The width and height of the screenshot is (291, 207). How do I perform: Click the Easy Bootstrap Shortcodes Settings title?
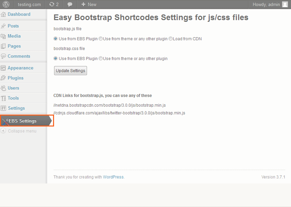click(x=151, y=17)
